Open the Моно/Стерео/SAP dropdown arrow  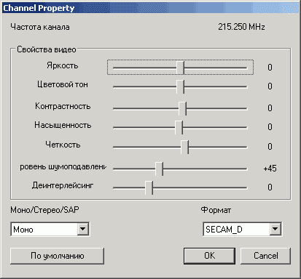[x=83, y=229]
